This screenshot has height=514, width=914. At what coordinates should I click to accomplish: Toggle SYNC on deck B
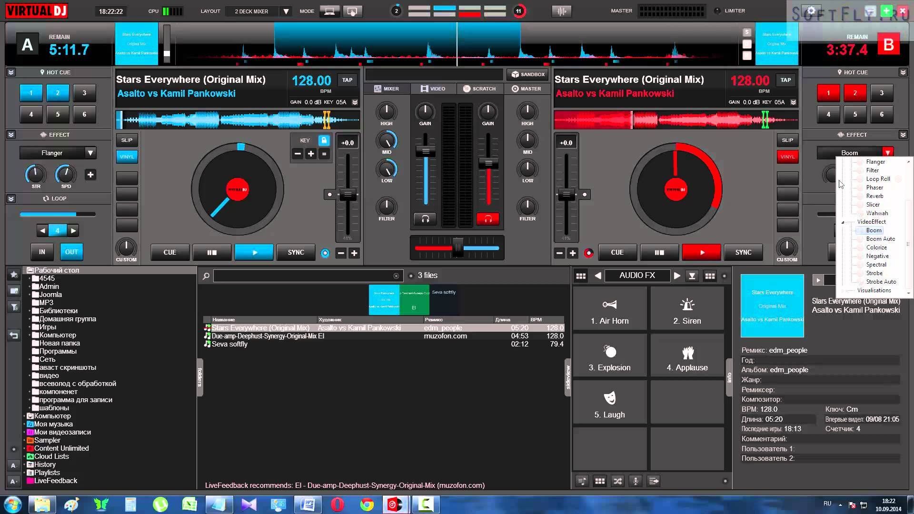pos(743,252)
